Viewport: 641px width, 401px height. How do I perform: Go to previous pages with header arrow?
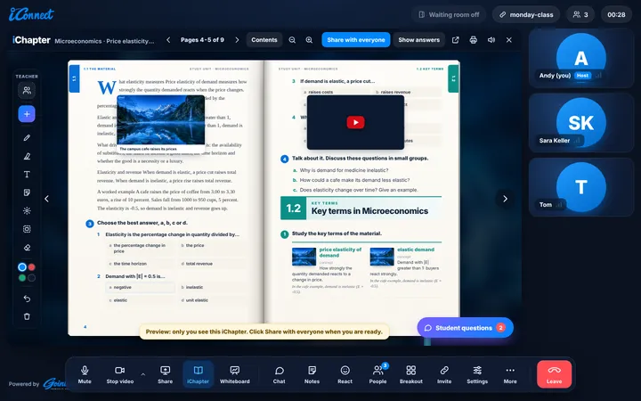[x=168, y=40]
